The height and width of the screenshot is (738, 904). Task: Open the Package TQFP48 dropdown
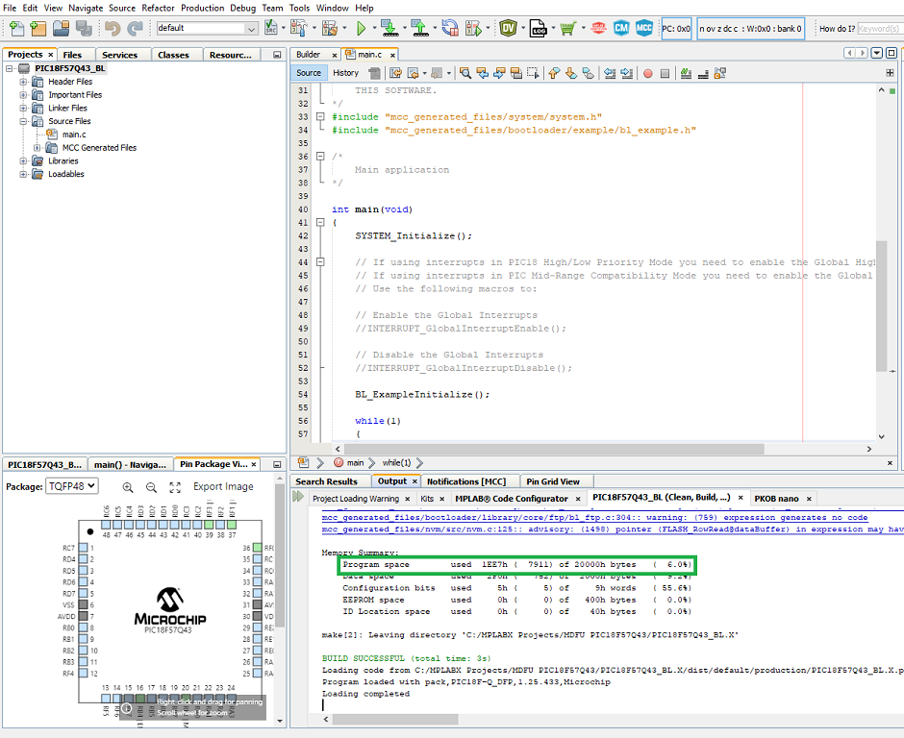pyautogui.click(x=72, y=486)
